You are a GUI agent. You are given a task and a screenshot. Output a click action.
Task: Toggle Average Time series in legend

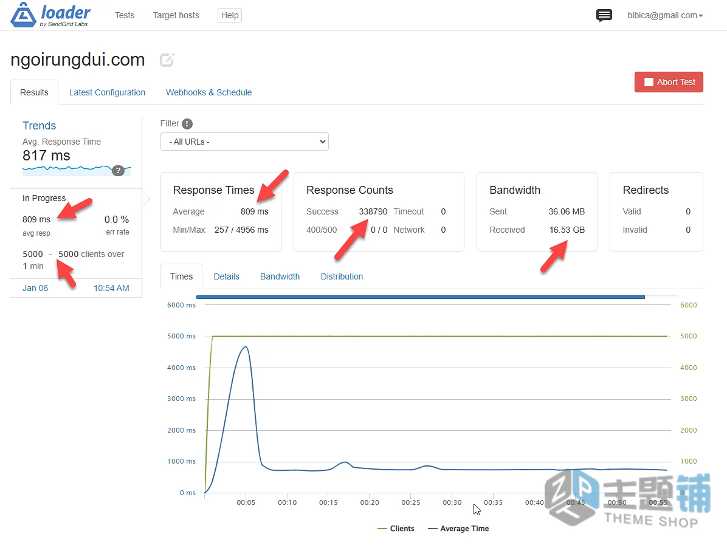point(458,529)
